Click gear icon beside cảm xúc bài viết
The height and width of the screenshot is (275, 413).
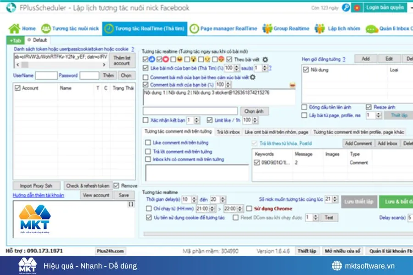pos(252,77)
